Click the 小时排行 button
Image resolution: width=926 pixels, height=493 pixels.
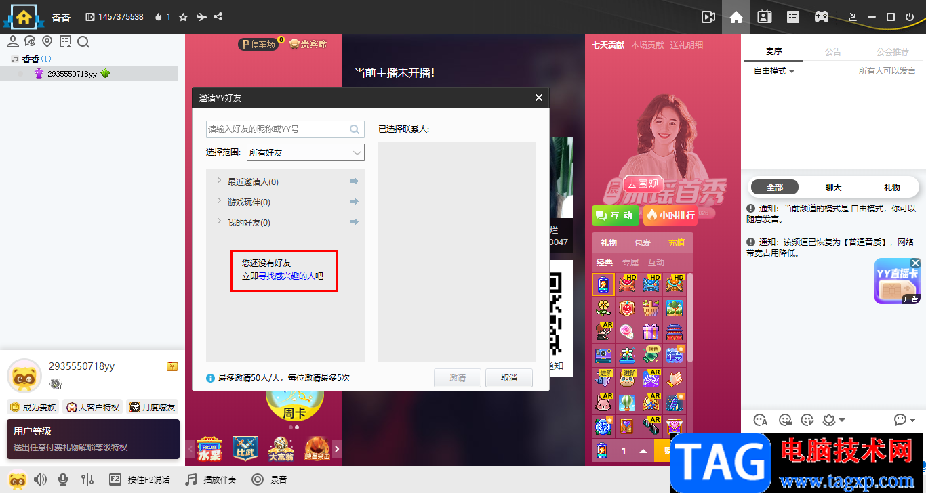pos(670,215)
